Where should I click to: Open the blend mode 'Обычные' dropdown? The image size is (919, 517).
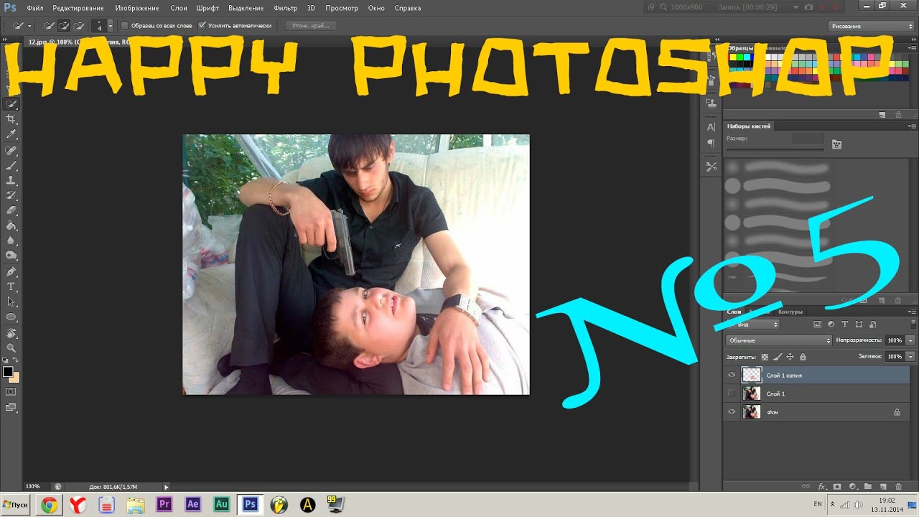click(779, 340)
